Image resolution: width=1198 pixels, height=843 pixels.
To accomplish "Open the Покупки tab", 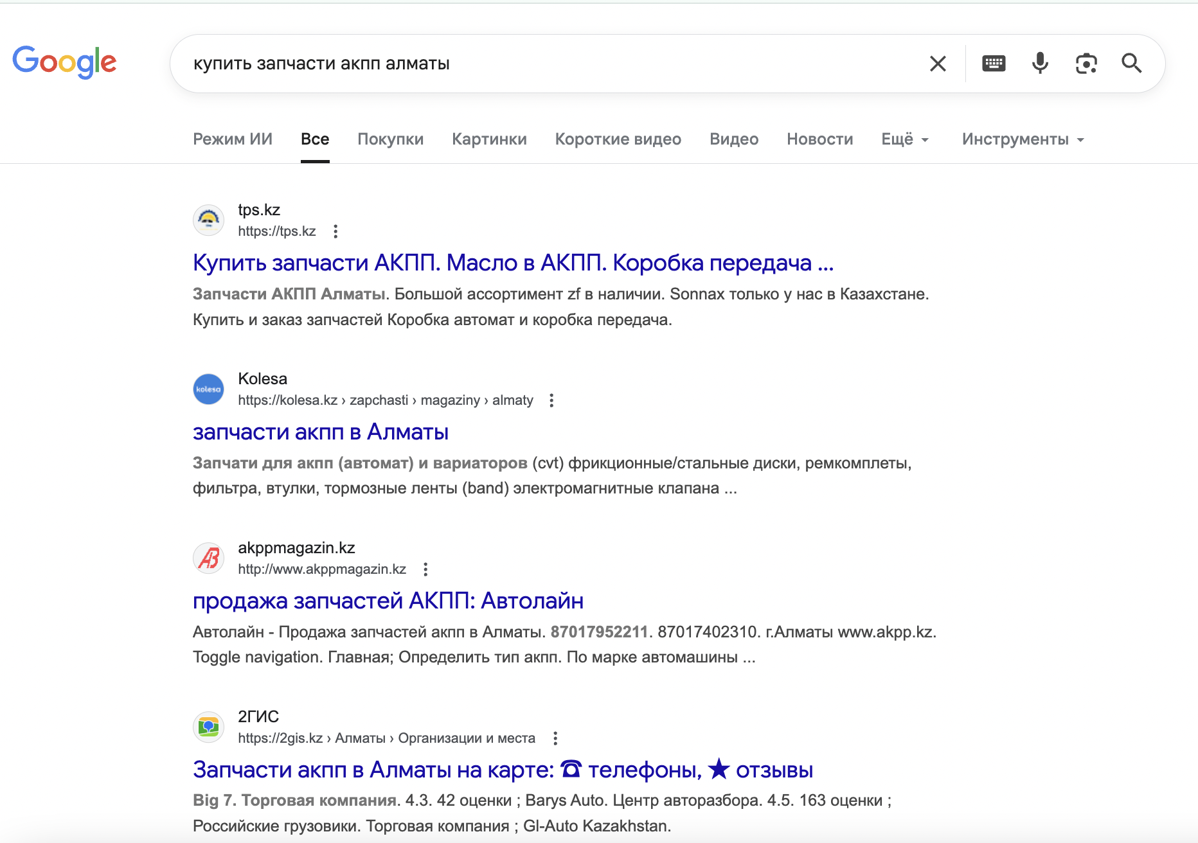I will pyautogui.click(x=391, y=139).
